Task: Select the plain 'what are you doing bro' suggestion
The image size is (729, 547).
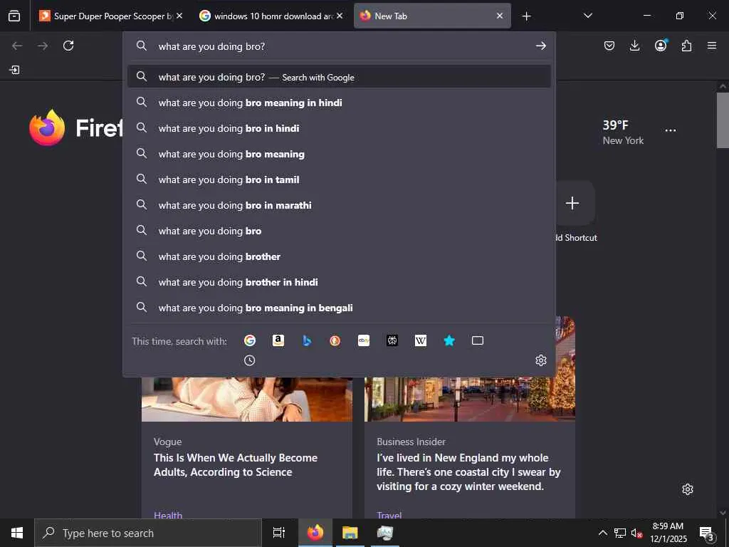Action: pyautogui.click(x=339, y=231)
